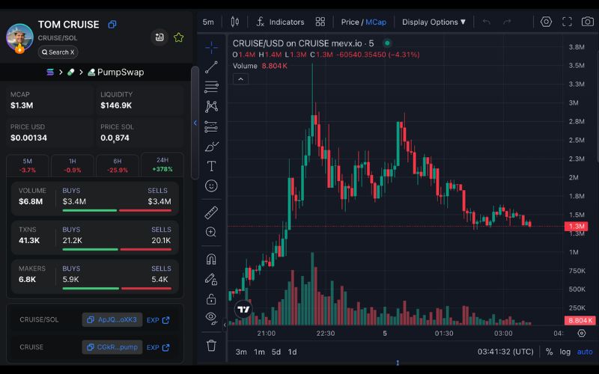This screenshot has width=599, height=374.
Task: Toggle hide all drawings eye
Action: 211,317
